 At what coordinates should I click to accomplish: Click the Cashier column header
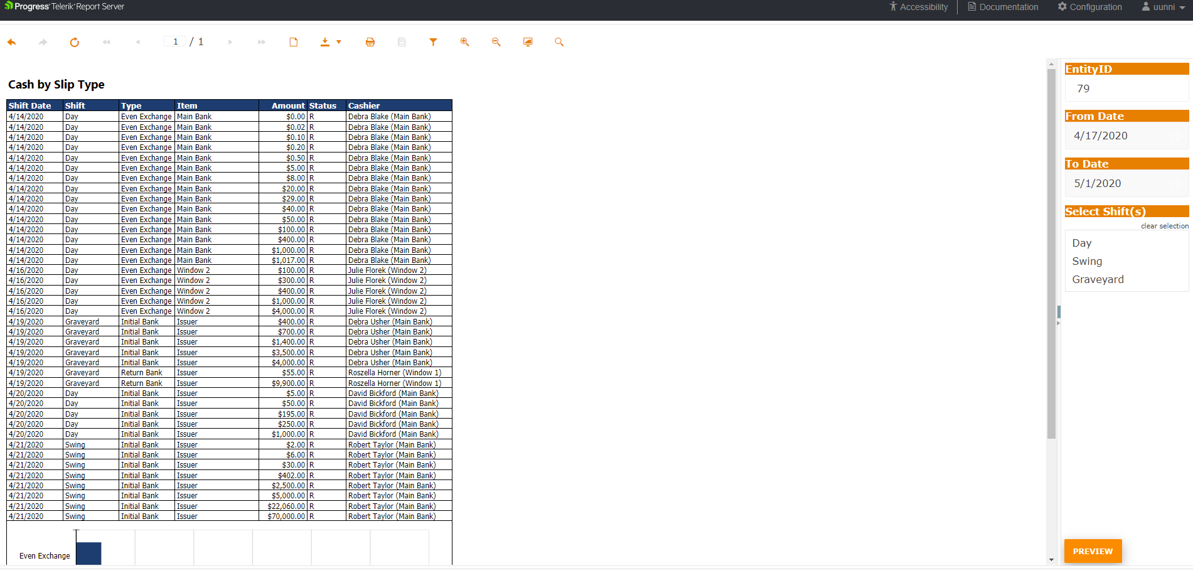tap(399, 105)
